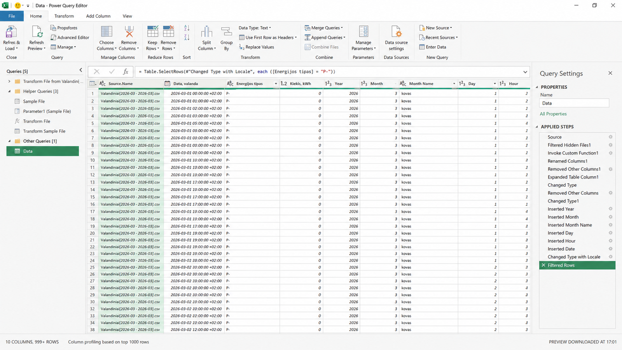Select the Inserted Month Name step

click(x=577, y=225)
